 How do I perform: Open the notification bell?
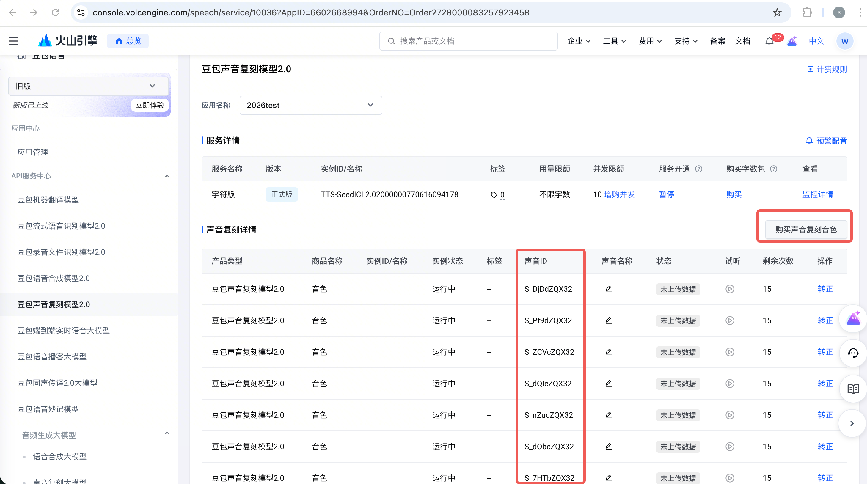(x=769, y=41)
